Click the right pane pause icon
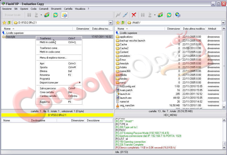 click(x=143, y=15)
